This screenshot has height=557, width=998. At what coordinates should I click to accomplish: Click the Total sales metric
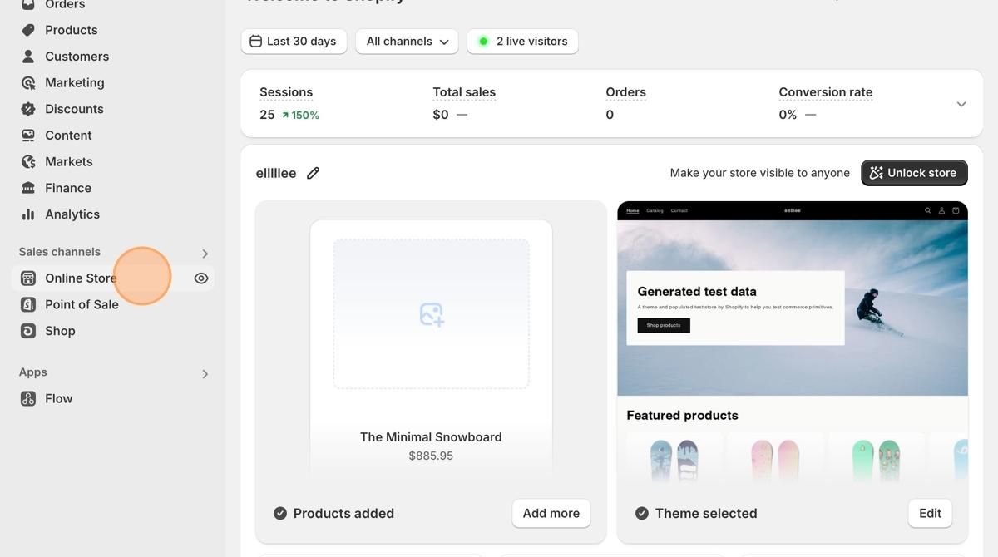point(464,92)
